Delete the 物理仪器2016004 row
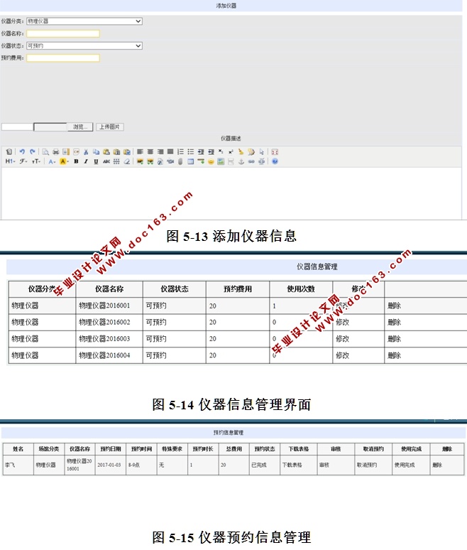Viewport: 467px width, 550px height. (x=394, y=355)
